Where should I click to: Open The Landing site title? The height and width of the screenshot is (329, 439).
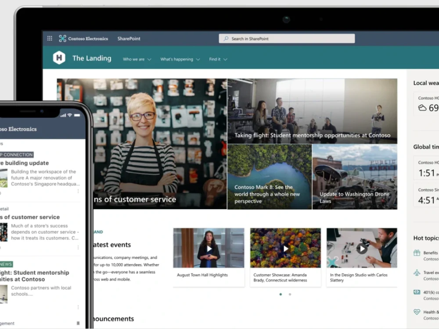92,58
